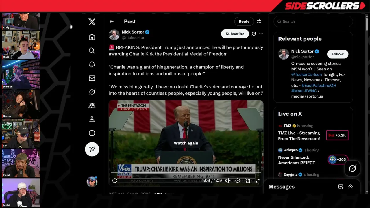The image size is (370, 208).
Task: Open Profile person icon in the sidebar
Action: click(92, 119)
